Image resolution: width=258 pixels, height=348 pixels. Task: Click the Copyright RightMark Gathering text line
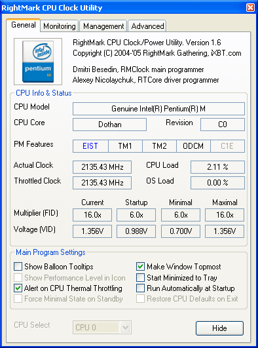157,53
